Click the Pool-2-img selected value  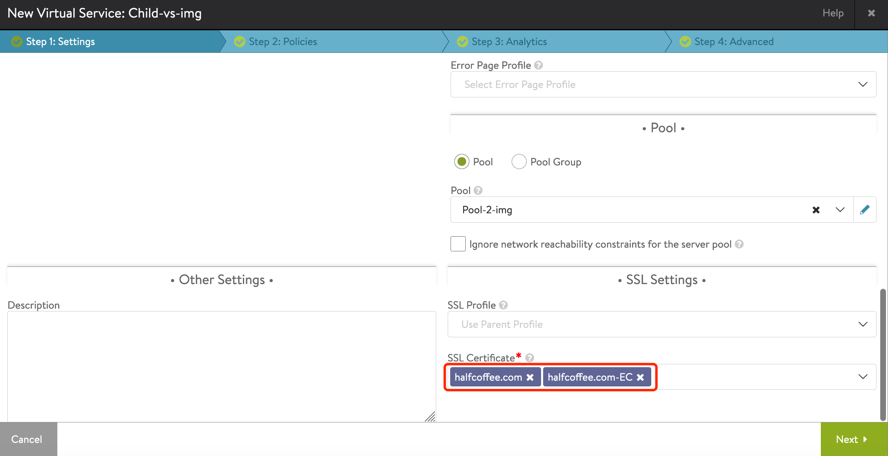[487, 210]
